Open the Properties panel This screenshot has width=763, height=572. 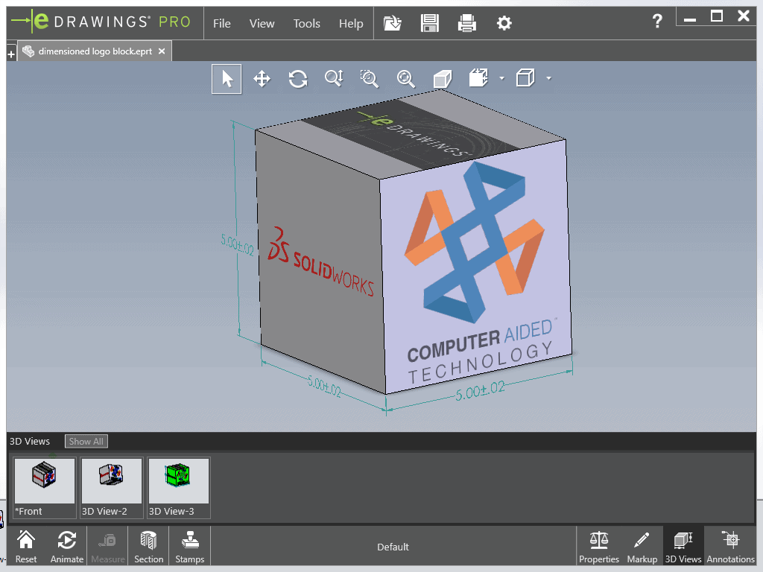click(599, 547)
